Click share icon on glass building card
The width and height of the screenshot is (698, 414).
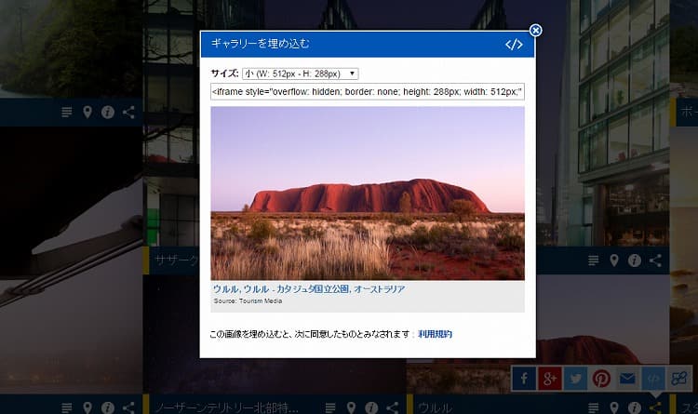click(655, 260)
